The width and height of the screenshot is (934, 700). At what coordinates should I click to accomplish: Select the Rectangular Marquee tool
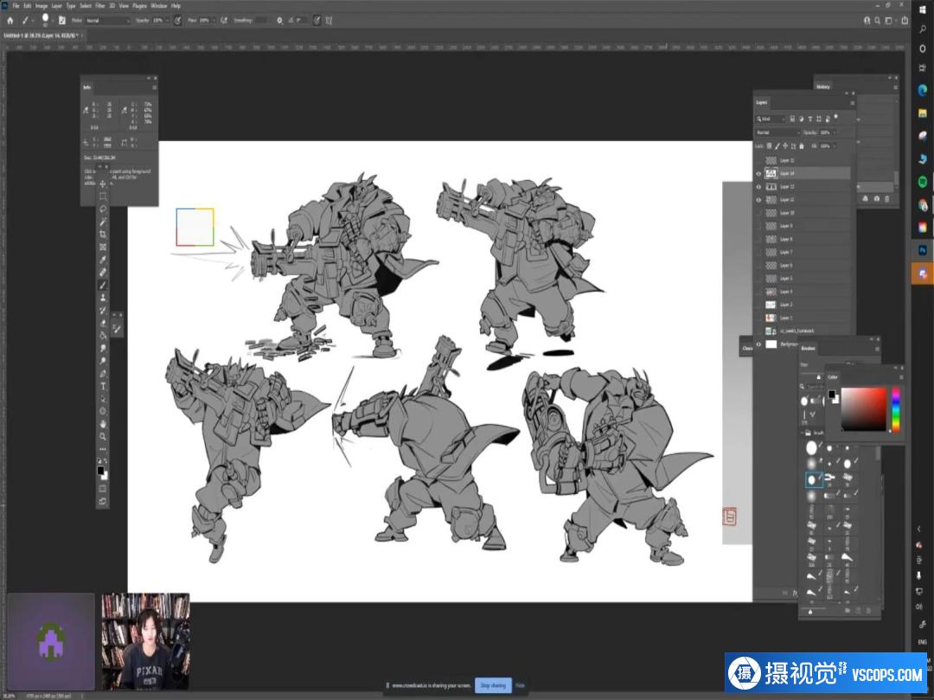click(102, 196)
